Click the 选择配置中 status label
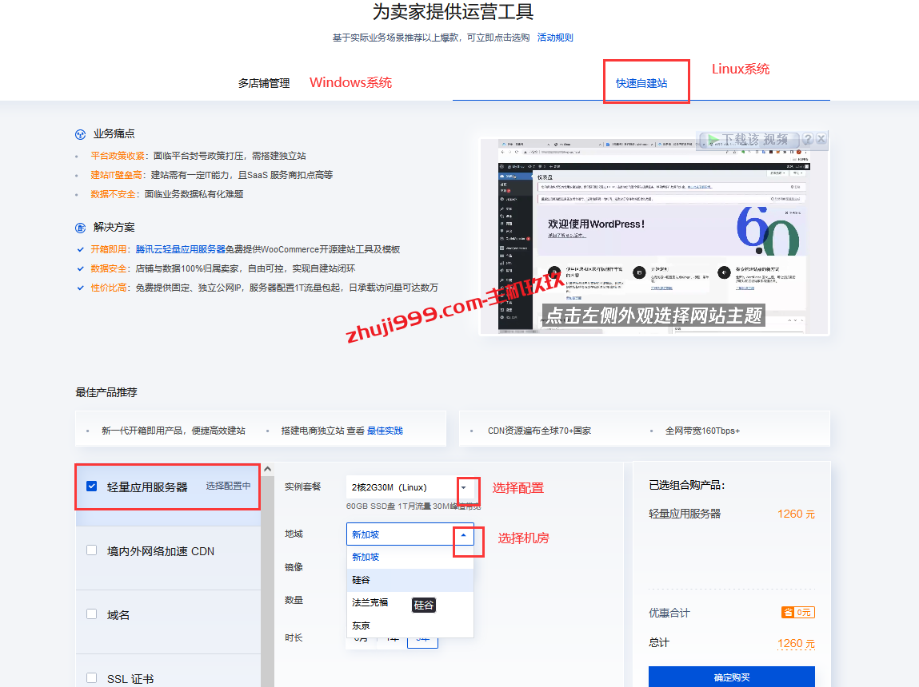 point(228,486)
